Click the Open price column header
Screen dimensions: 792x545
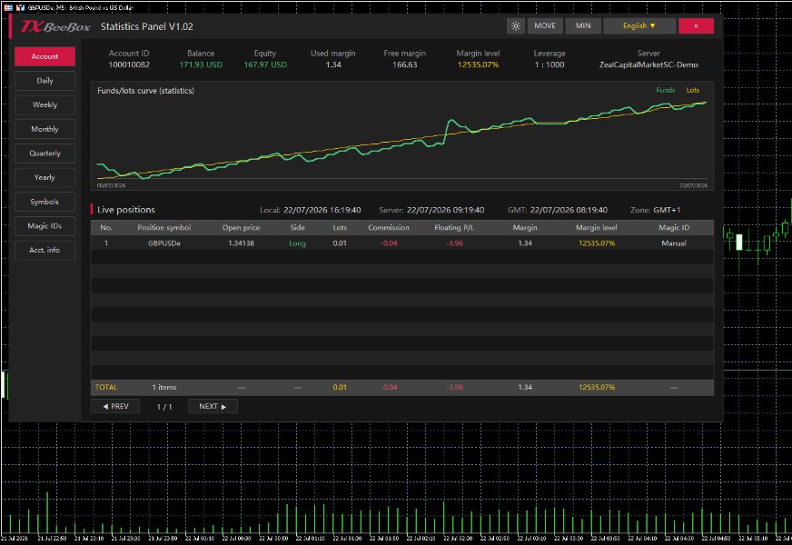pos(241,228)
